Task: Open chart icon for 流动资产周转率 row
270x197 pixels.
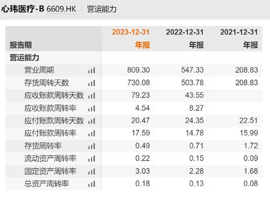Action: point(91,159)
